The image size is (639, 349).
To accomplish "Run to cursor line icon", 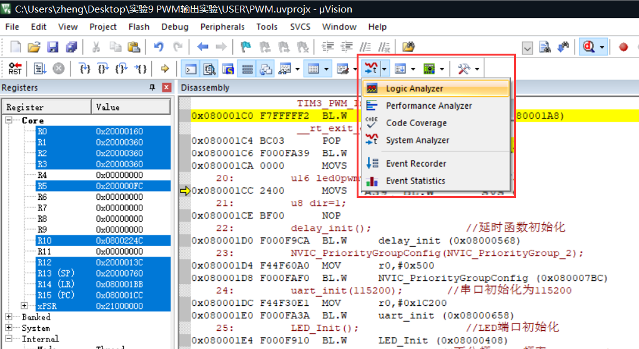I will pos(140,69).
